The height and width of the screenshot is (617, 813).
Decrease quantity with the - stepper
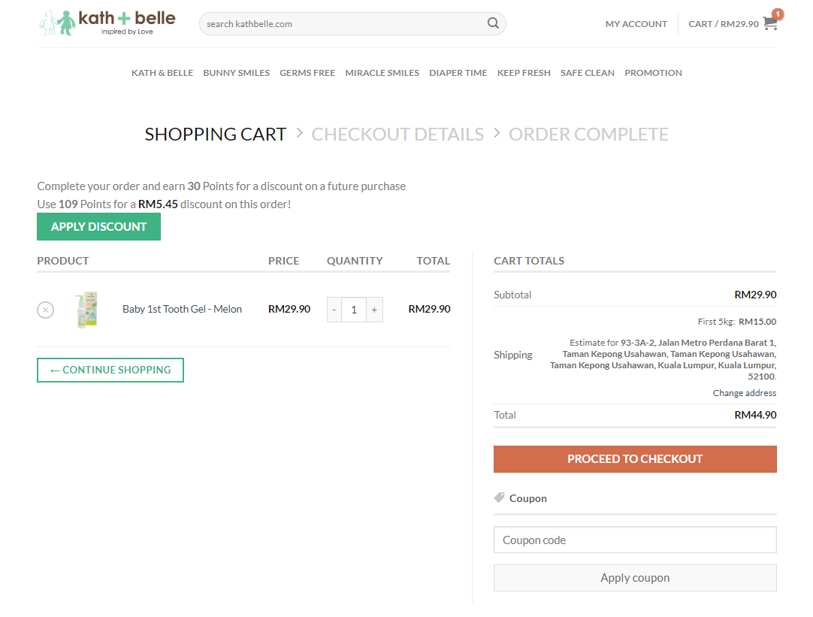pos(334,310)
